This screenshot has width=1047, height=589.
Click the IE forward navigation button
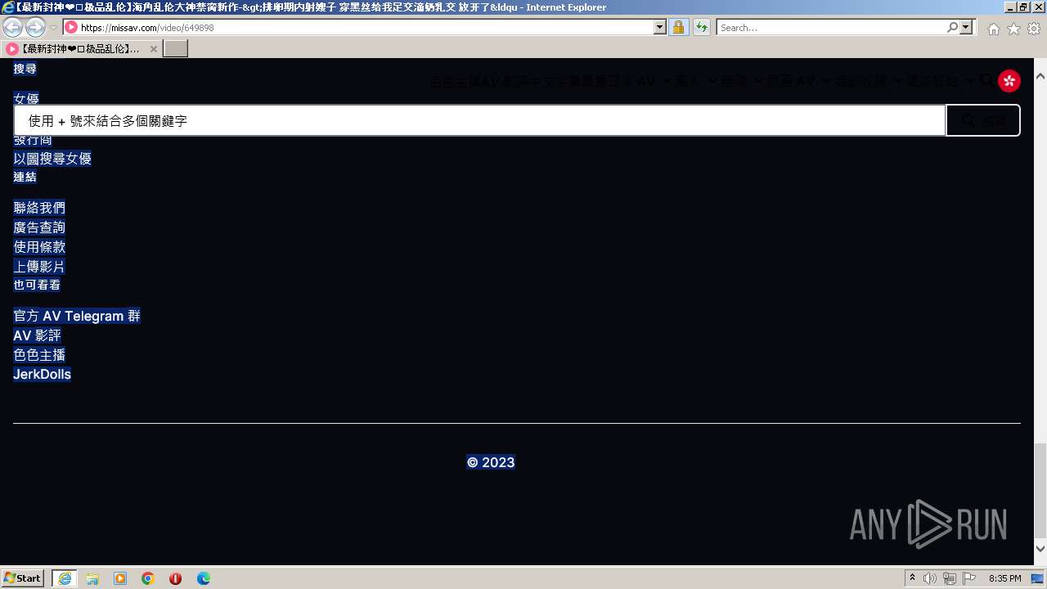click(x=35, y=27)
